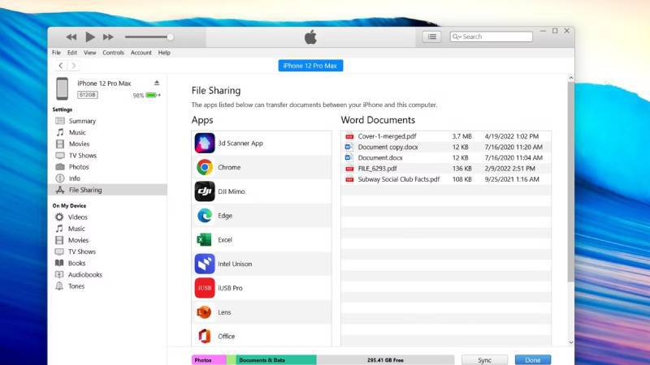The image size is (650, 365).
Task: Click the iPhone device icon in sidebar
Action: click(x=63, y=88)
